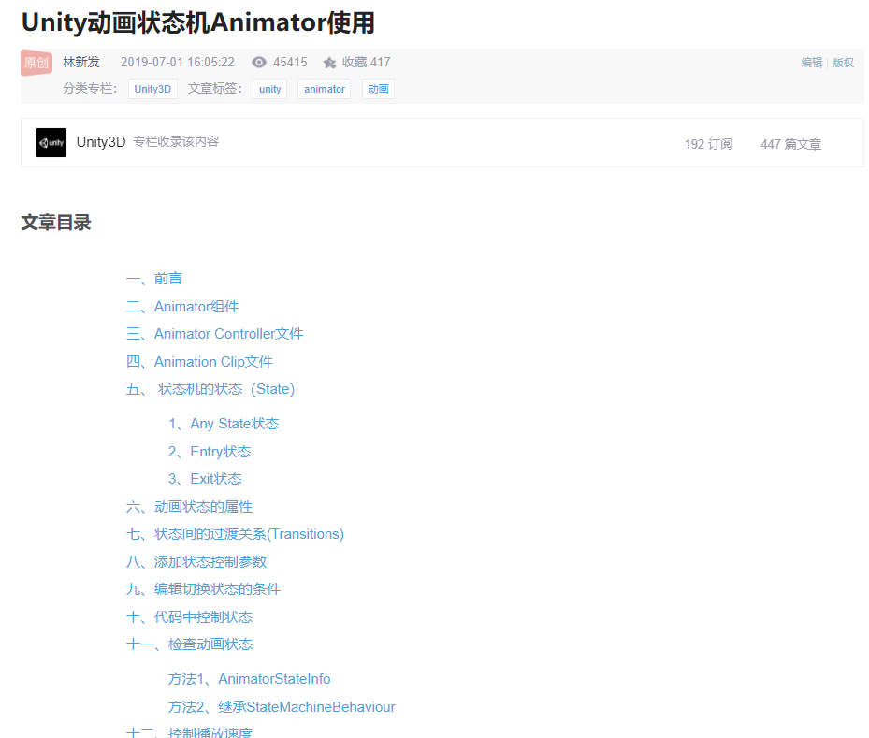The height and width of the screenshot is (738, 869).
Task: Click the 编辑 edit link
Action: tap(811, 63)
